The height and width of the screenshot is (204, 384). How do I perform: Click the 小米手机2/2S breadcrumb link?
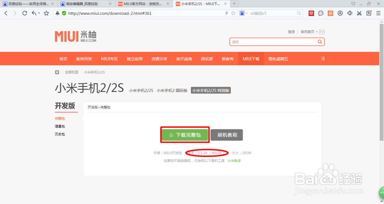94,72
